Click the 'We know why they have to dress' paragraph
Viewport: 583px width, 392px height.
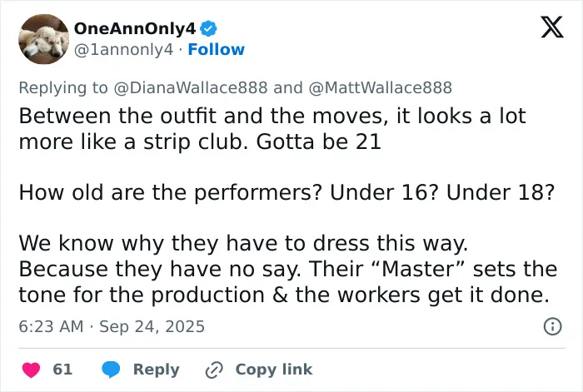pyautogui.click(x=288, y=269)
